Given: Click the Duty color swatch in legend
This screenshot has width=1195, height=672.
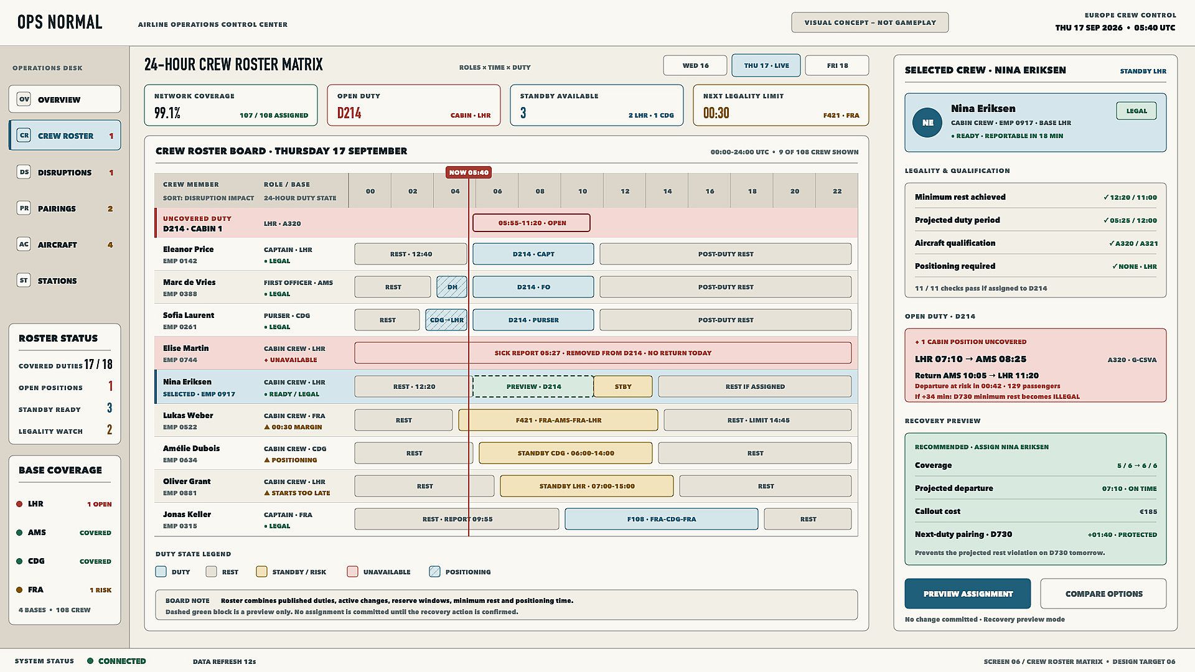Looking at the screenshot, I should pyautogui.click(x=161, y=571).
